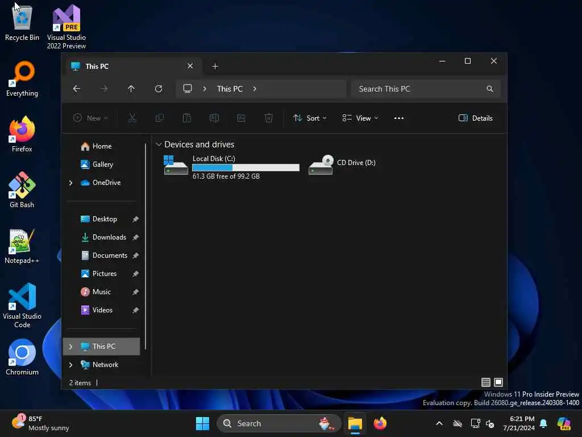Image resolution: width=582 pixels, height=437 pixels.
Task: Open File Explorer from taskbar
Action: click(355, 423)
